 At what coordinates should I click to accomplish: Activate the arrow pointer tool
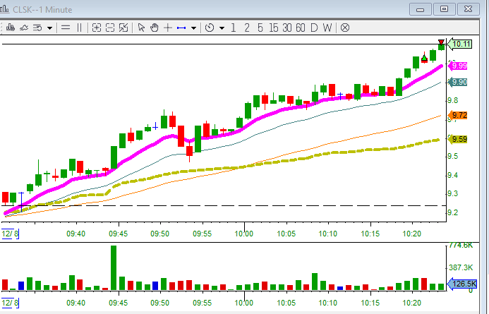click(x=140, y=28)
